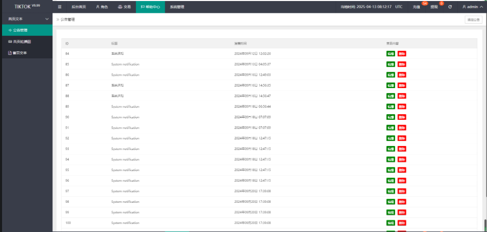Delete announcement ID 94

[x=402, y=159]
